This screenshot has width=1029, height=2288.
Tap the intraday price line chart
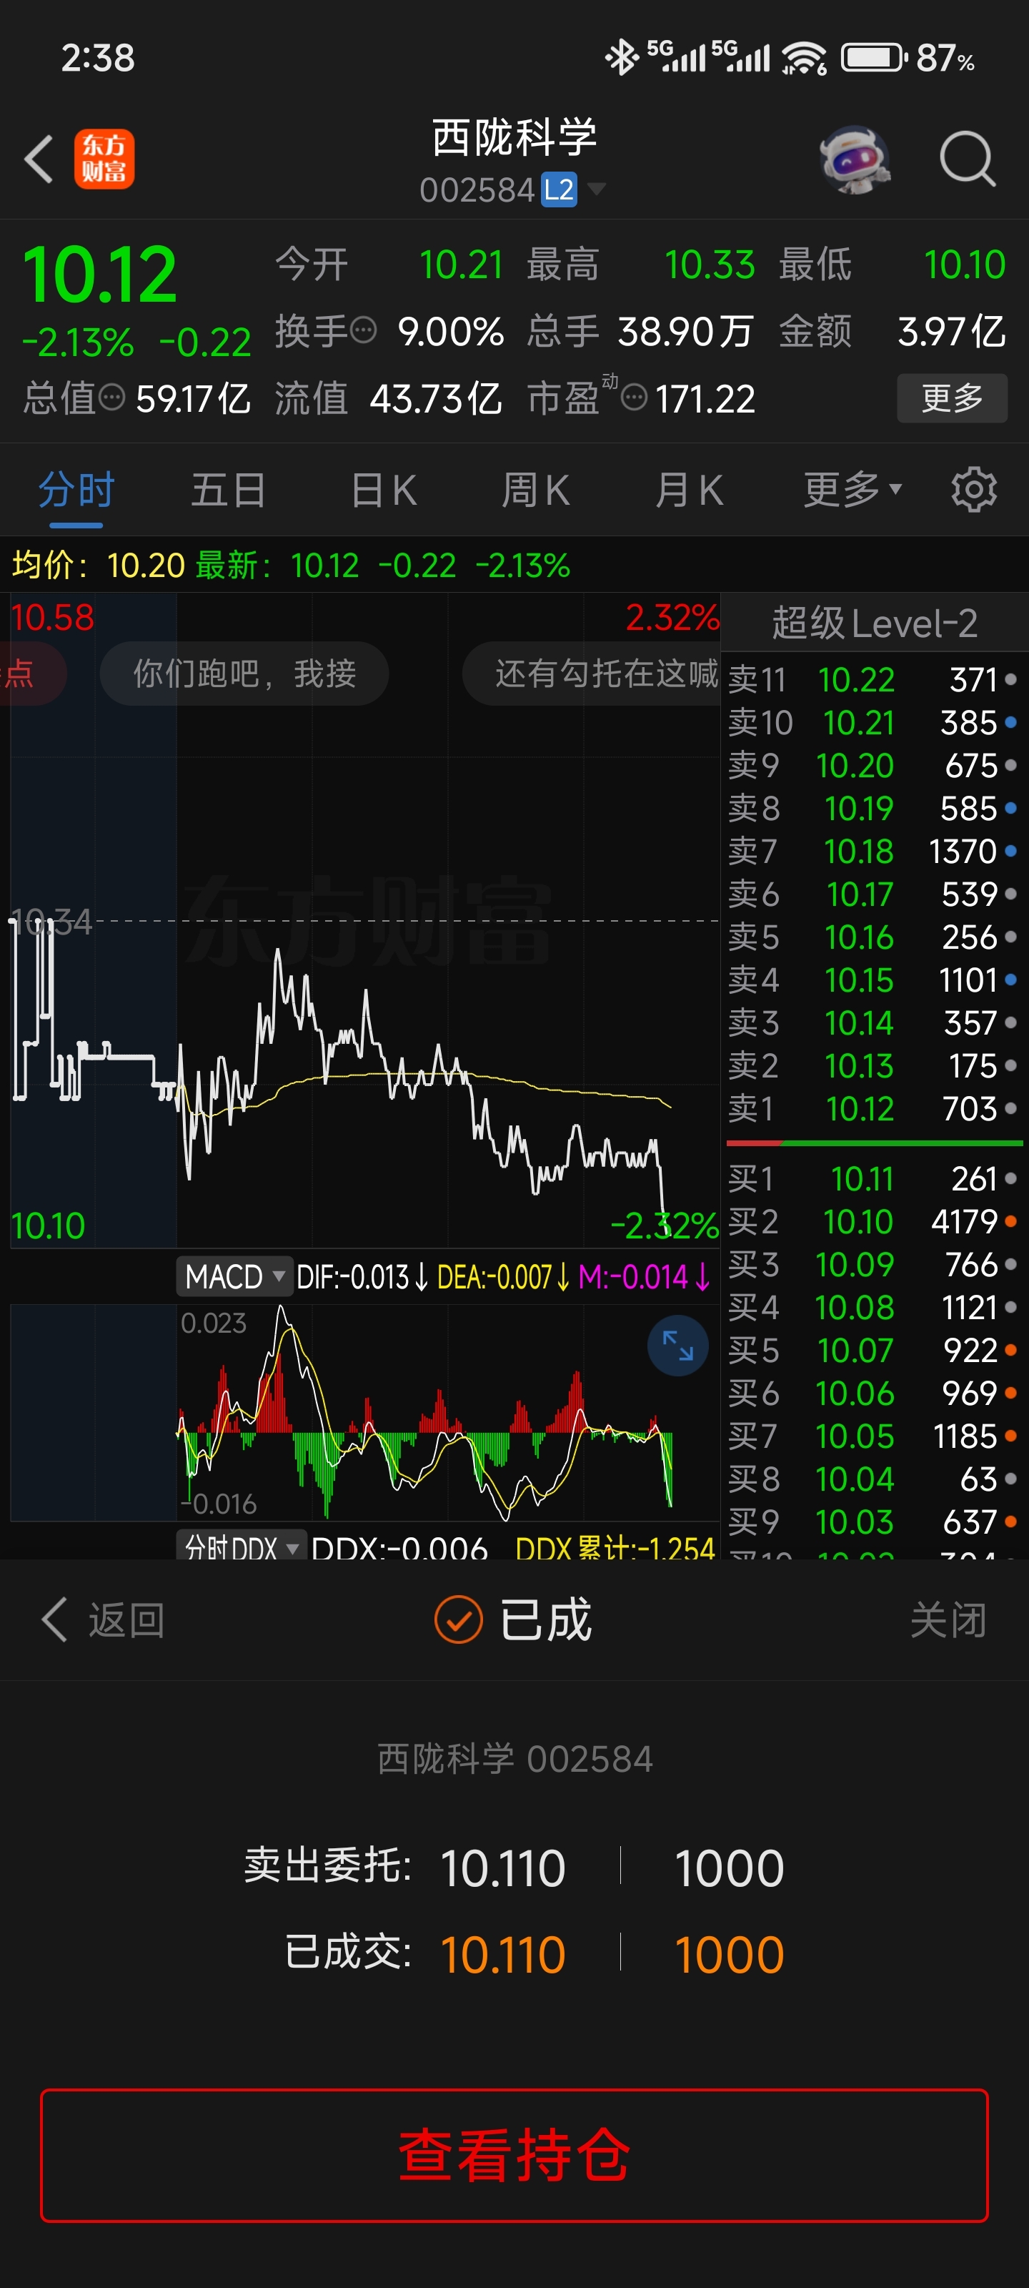(365, 920)
